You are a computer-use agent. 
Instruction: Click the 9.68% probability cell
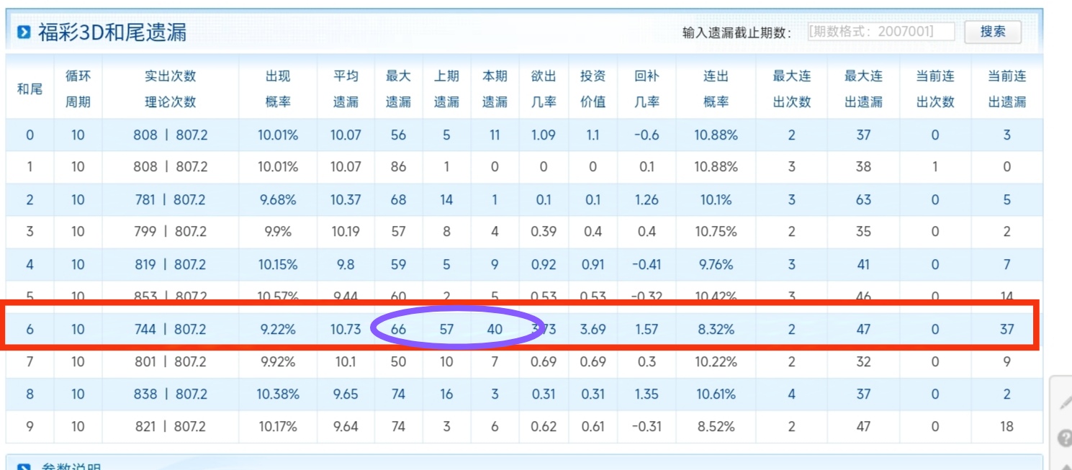[x=278, y=199]
